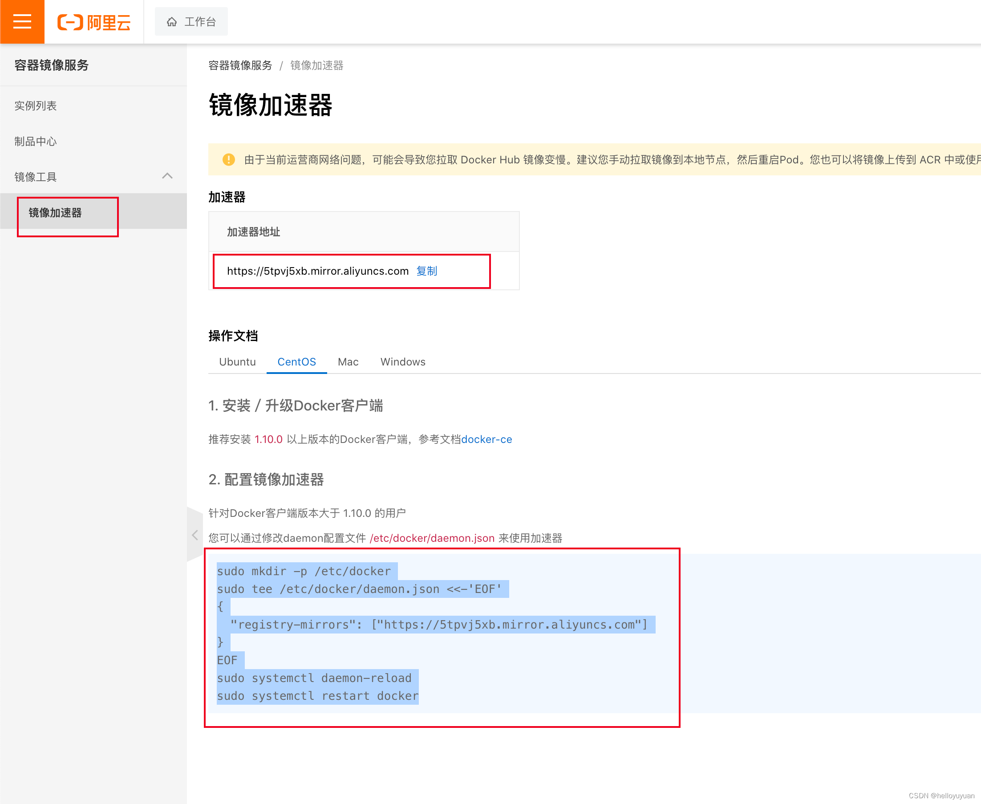Click the warning banner message text
The image size is (981, 804).
tap(612, 160)
